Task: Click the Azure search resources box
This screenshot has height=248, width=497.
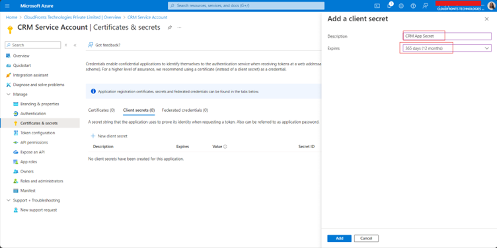Action: tap(246, 6)
